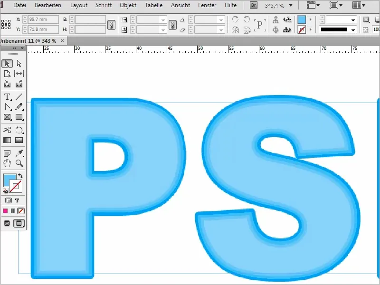Toggle constrain proportions for scaling percentages
The width and height of the screenshot is (380, 285).
click(172, 25)
